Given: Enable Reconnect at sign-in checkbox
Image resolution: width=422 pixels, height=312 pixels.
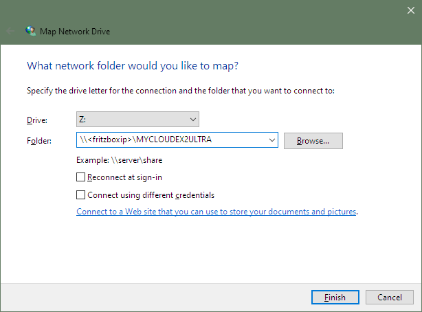Looking at the screenshot, I should click(x=80, y=177).
